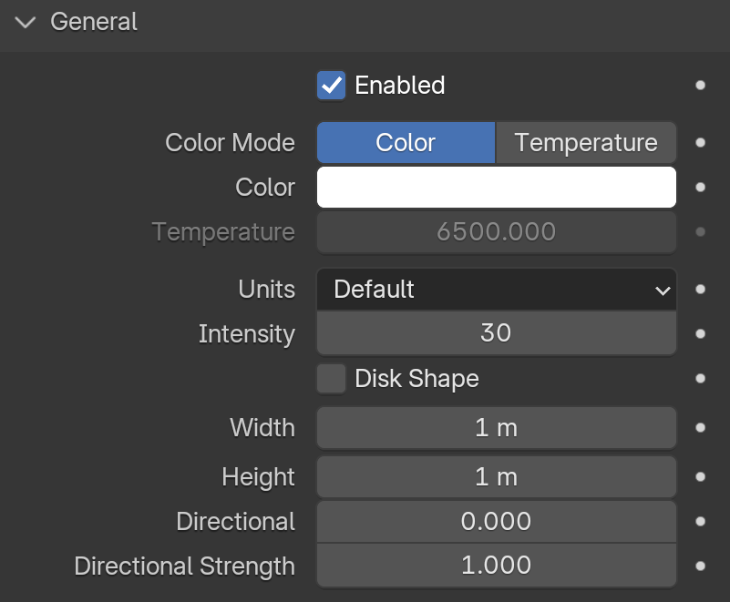Click the animate dot beside Color swatch
The image size is (730, 602).
coord(700,188)
